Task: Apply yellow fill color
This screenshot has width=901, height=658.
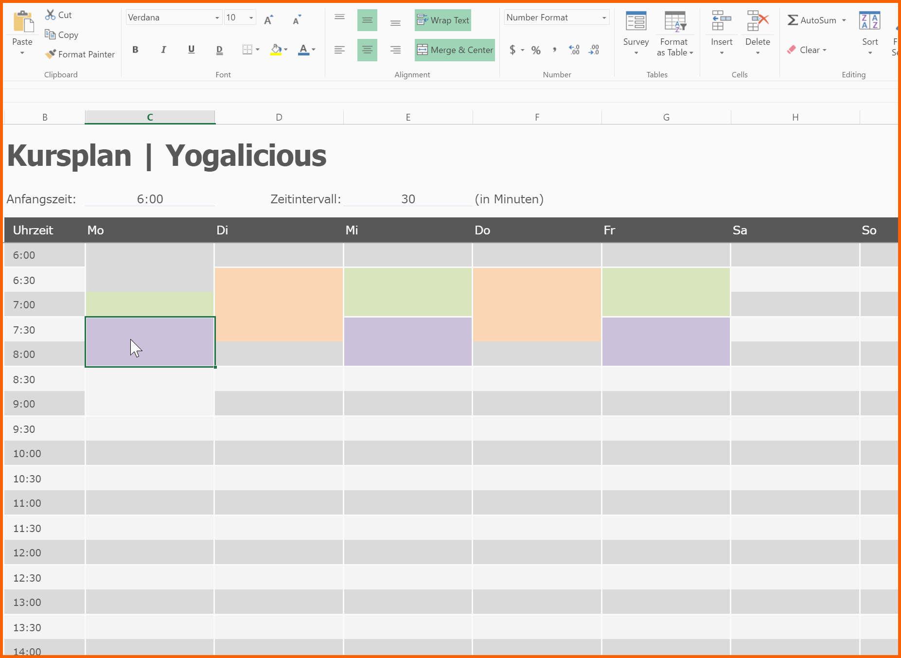Action: click(x=276, y=50)
